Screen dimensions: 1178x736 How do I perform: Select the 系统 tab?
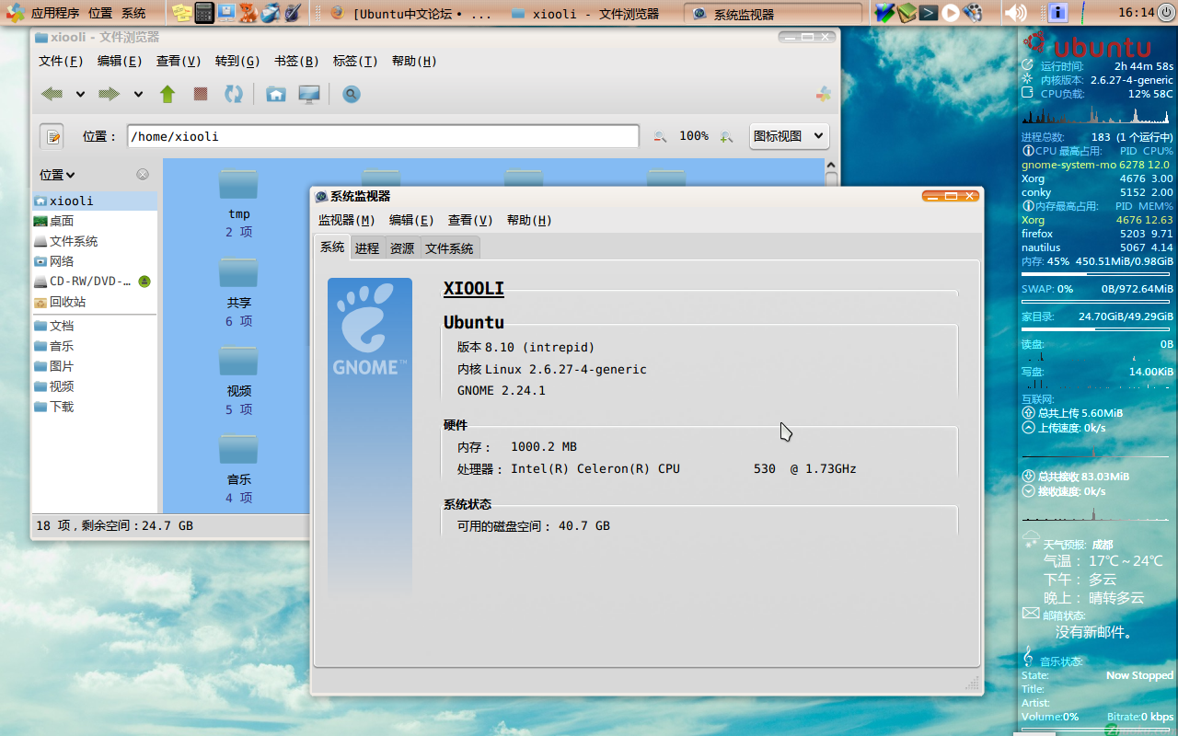pos(332,247)
